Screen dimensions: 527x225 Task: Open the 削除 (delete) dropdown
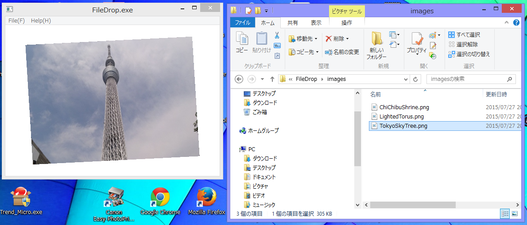(x=337, y=39)
